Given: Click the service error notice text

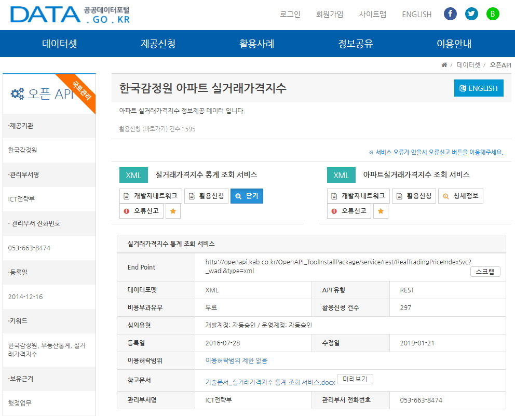Looking at the screenshot, I should coord(436,152).
